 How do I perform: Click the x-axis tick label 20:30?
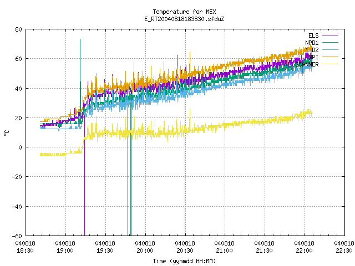[185, 250]
